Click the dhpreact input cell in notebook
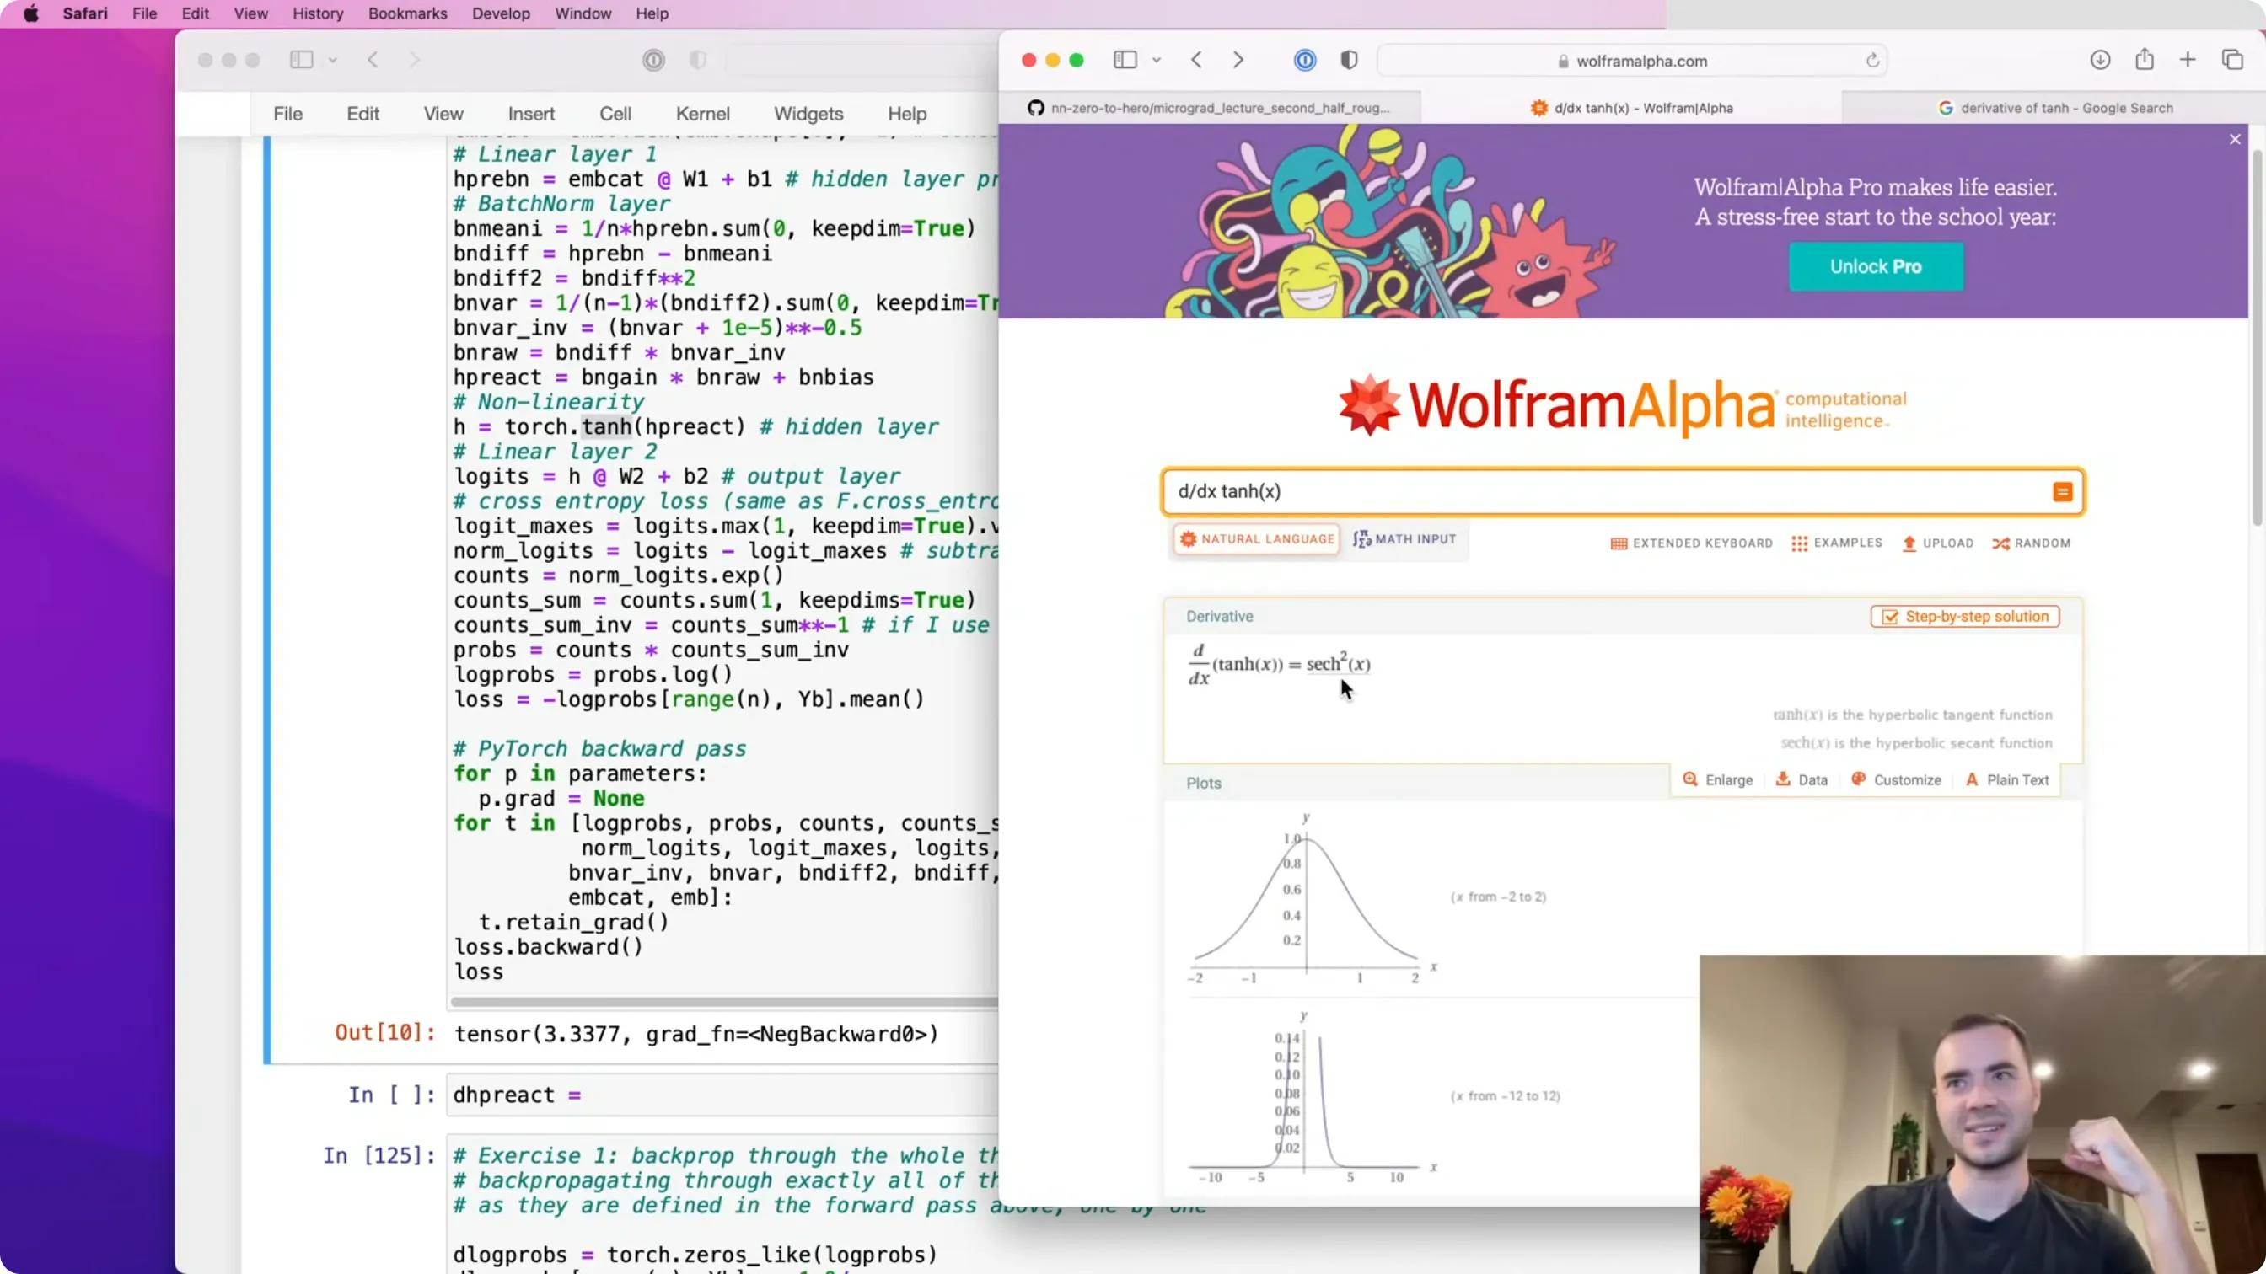 click(723, 1095)
